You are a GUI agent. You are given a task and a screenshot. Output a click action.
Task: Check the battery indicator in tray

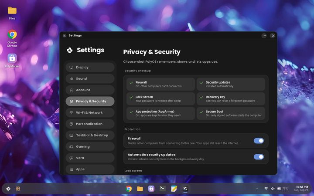coord(279,189)
